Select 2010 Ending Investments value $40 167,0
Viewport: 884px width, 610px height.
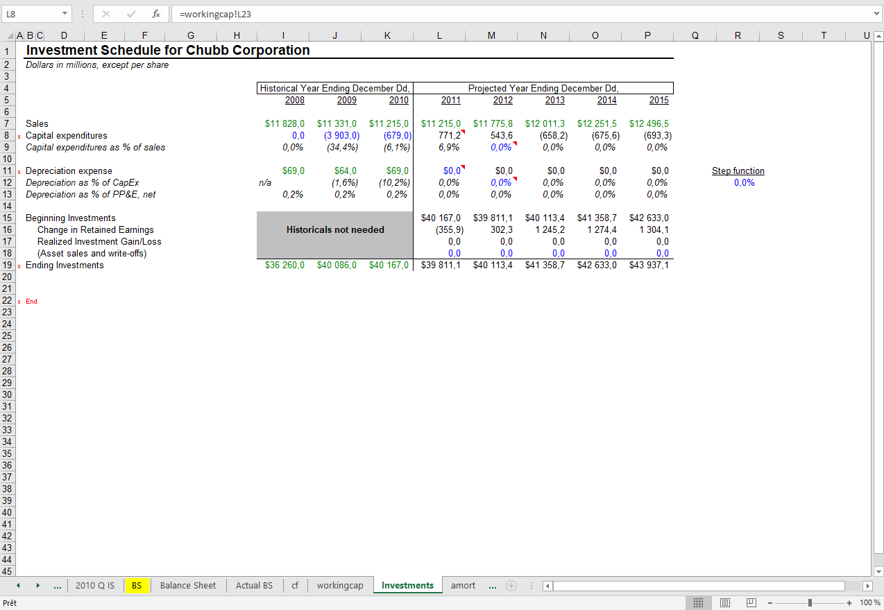387,265
